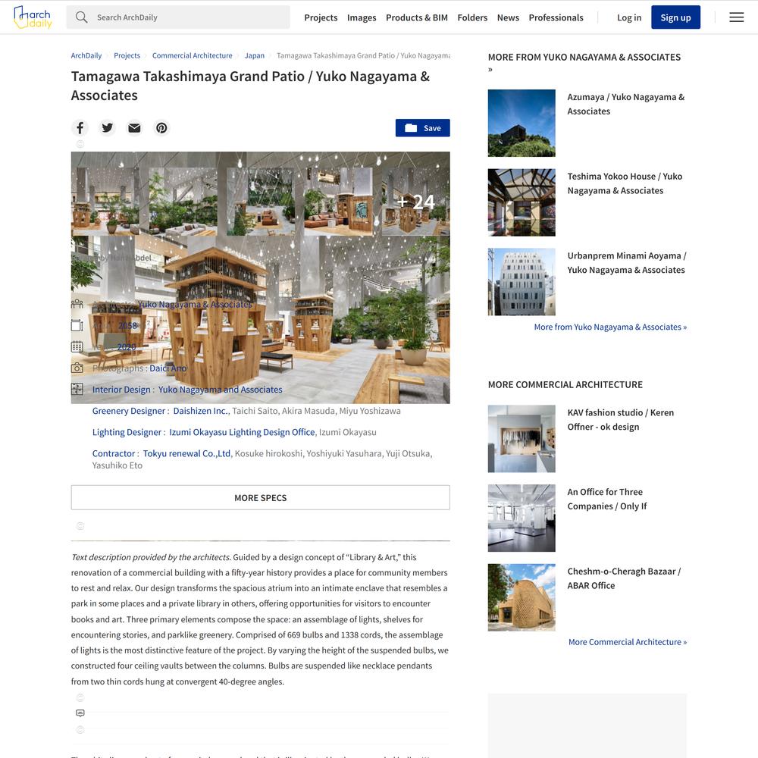Share article on Pinterest
The height and width of the screenshot is (758, 758).
click(161, 127)
